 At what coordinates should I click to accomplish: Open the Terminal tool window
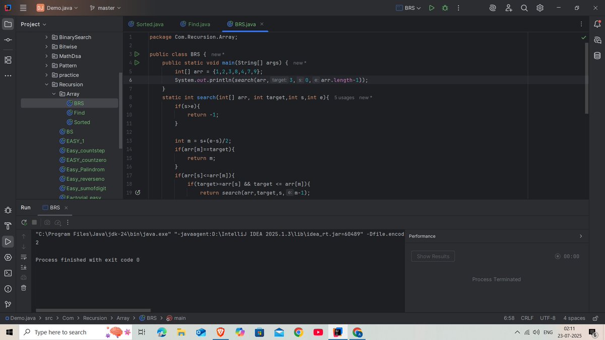[8, 273]
